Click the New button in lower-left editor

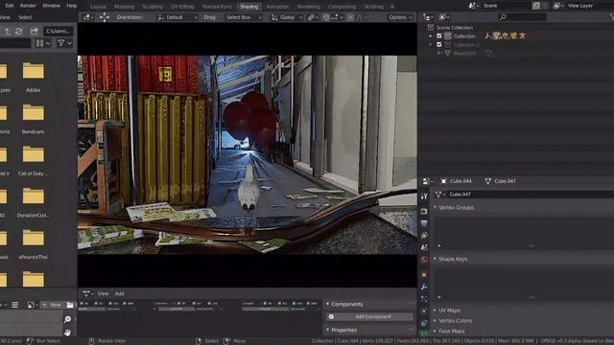pyautogui.click(x=52, y=305)
